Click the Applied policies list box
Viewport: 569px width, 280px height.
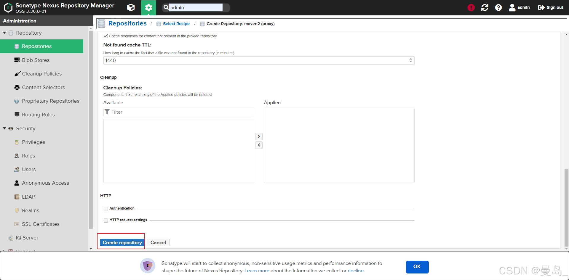tap(339, 145)
